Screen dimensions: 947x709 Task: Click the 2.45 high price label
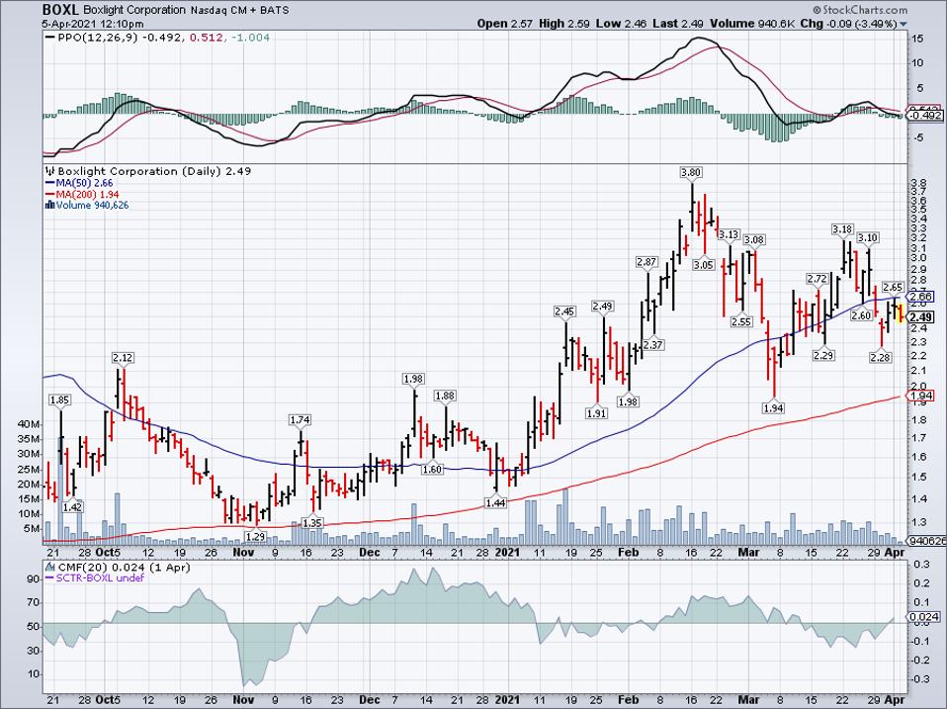(x=564, y=311)
